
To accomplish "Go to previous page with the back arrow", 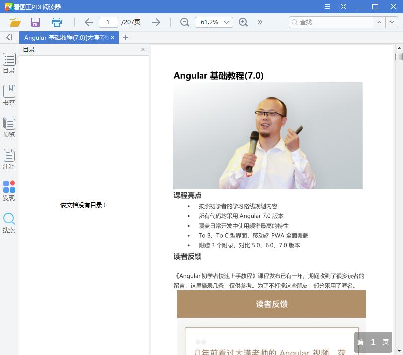I will (88, 22).
